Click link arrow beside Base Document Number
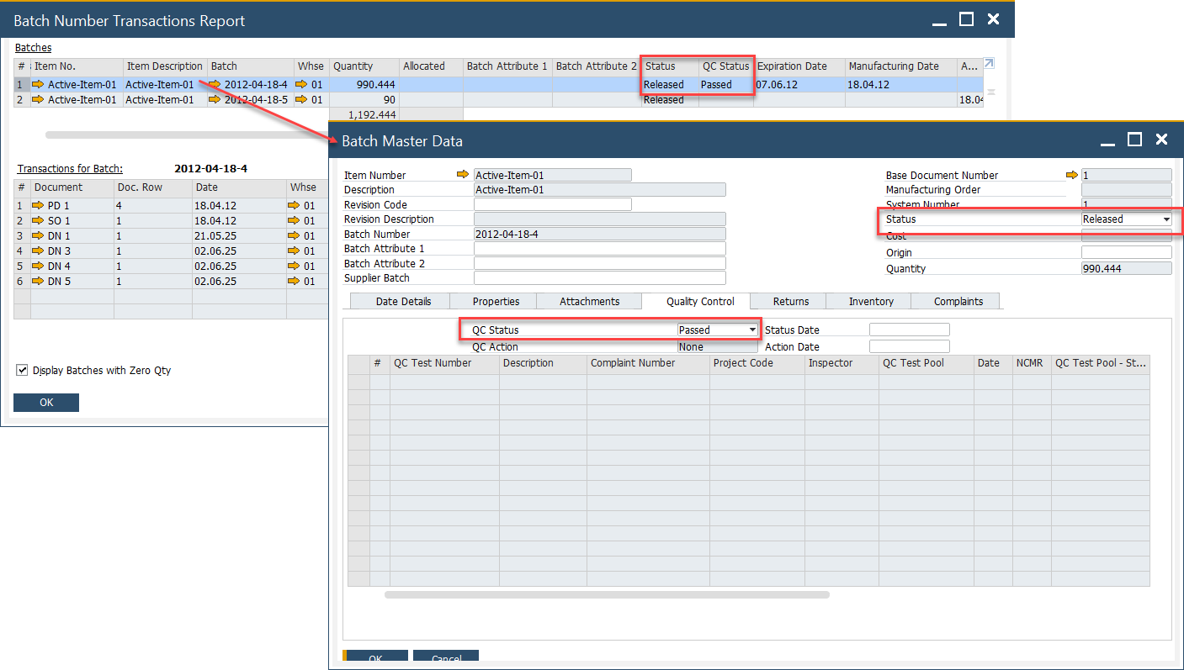The height and width of the screenshot is (670, 1184). coord(1071,175)
